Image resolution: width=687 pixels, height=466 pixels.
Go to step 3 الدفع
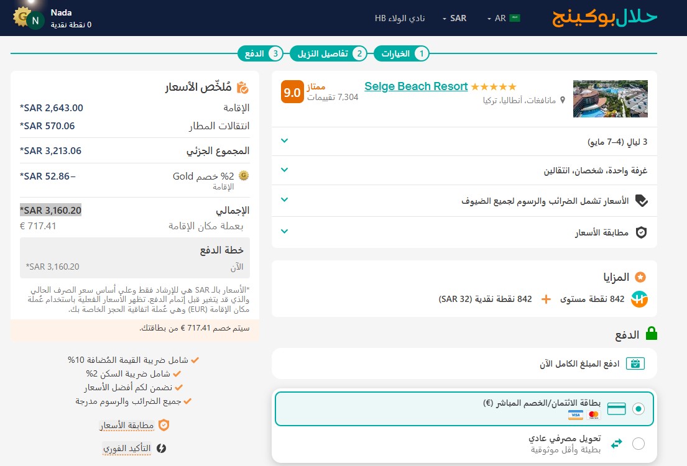click(x=261, y=53)
